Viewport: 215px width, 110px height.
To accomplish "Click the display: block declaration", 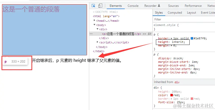I will (171, 58).
